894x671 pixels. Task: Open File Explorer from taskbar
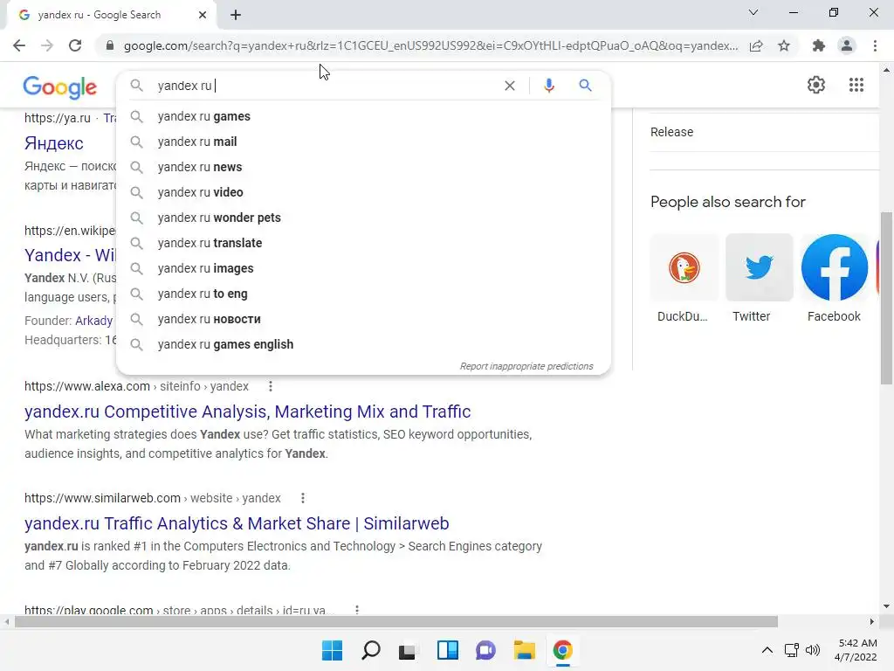pyautogui.click(x=524, y=650)
